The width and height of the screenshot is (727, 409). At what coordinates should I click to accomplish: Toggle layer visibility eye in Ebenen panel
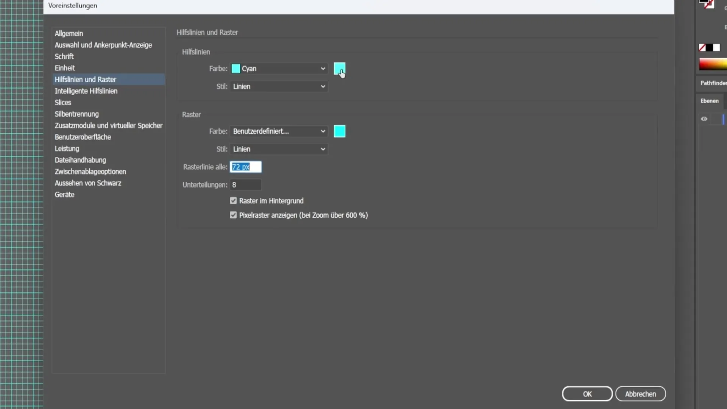[704, 119]
